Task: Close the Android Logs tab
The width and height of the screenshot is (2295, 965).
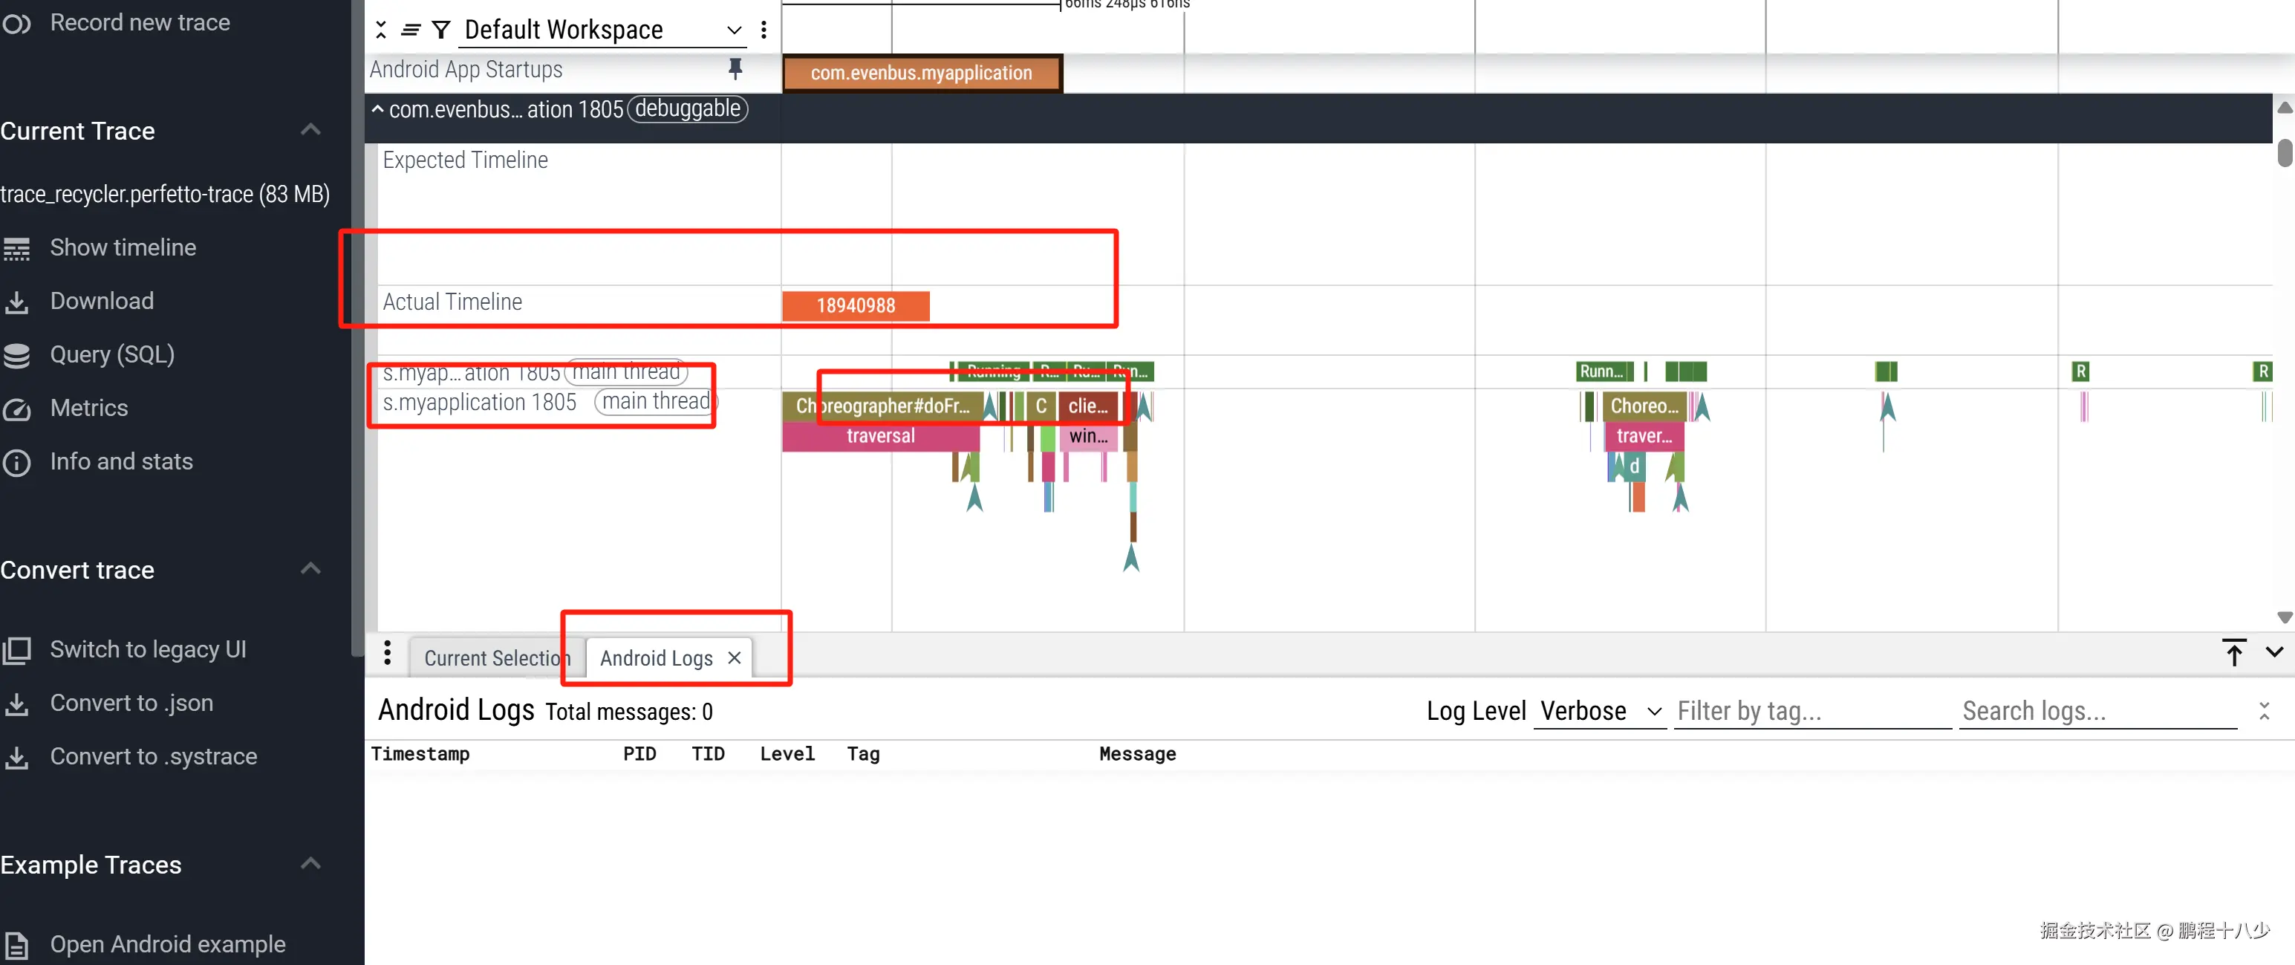Action: point(734,658)
